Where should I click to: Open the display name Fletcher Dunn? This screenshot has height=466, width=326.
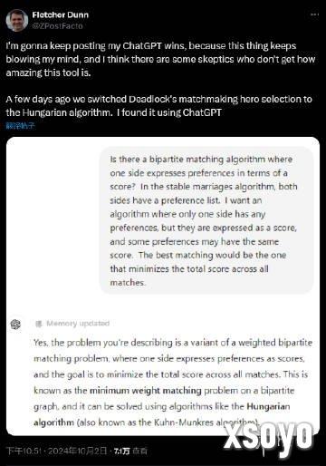click(61, 15)
